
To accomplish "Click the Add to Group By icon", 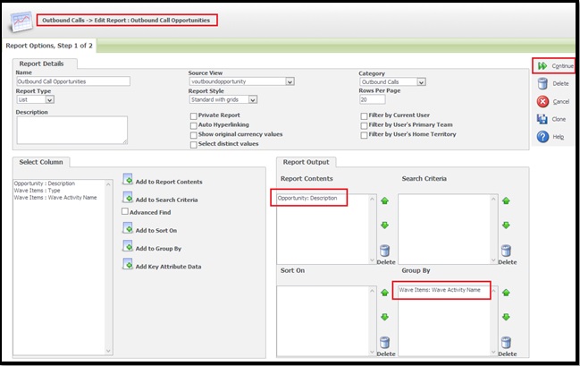I will (x=128, y=246).
